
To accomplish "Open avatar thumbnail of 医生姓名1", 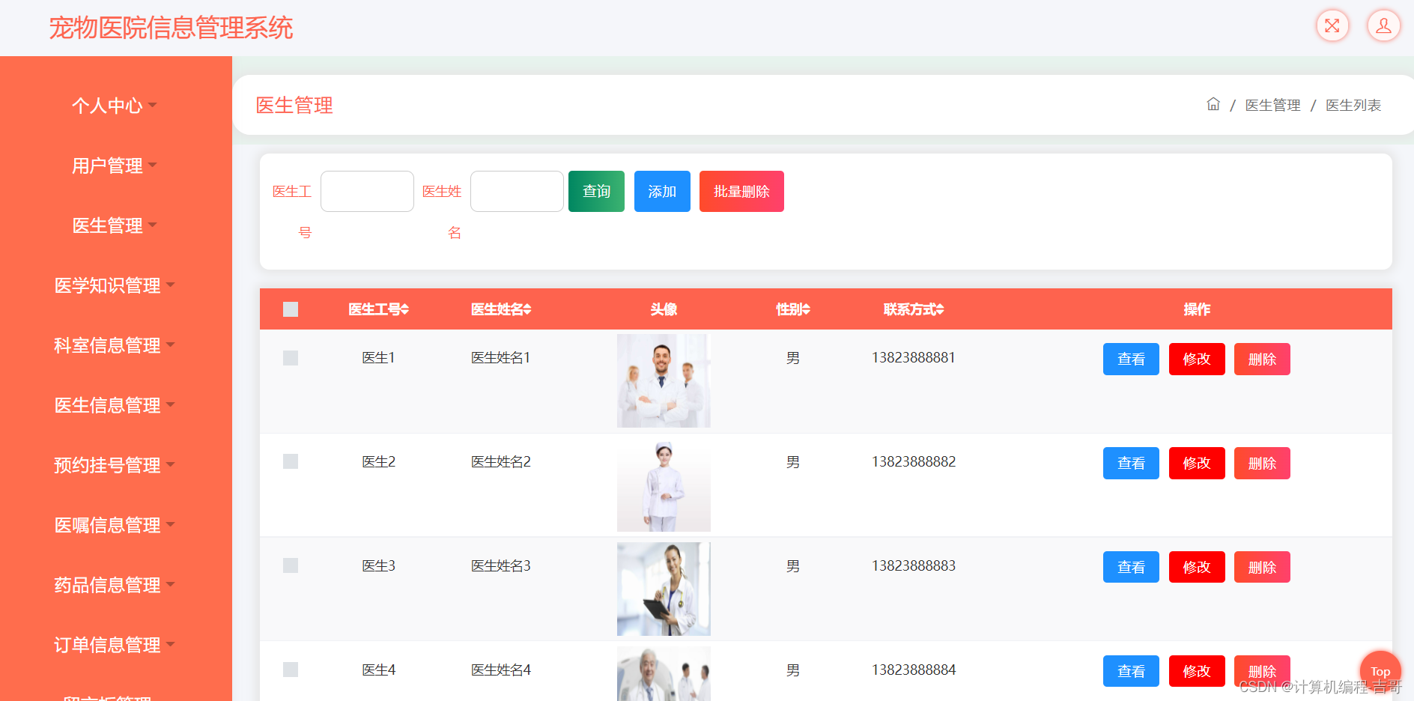I will 664,380.
